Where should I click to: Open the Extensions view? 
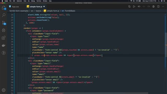point(4,38)
